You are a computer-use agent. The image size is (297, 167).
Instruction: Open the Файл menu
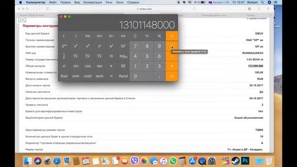[x=53, y=2]
